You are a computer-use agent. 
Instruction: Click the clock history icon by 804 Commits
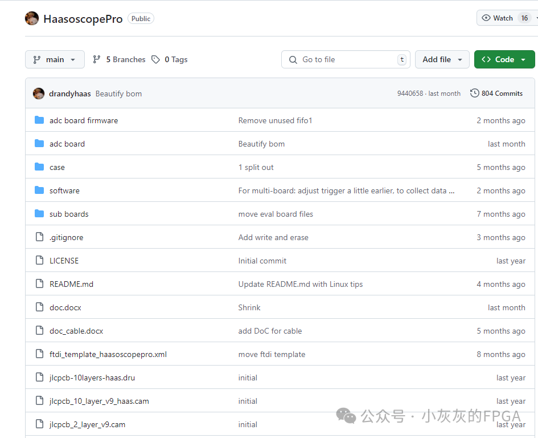[x=474, y=93]
